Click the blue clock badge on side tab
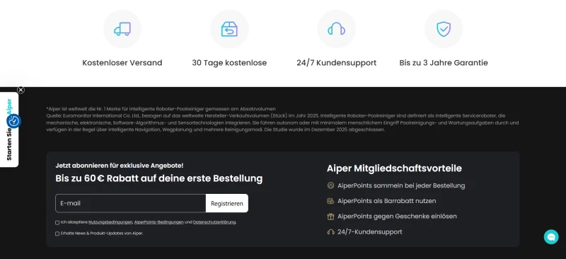 pos(13,122)
